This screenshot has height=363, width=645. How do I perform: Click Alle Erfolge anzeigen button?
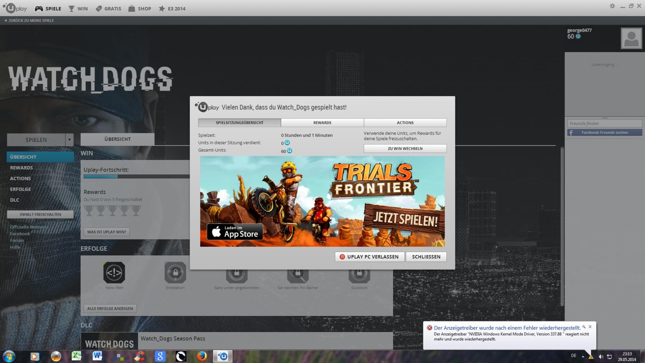tap(110, 309)
